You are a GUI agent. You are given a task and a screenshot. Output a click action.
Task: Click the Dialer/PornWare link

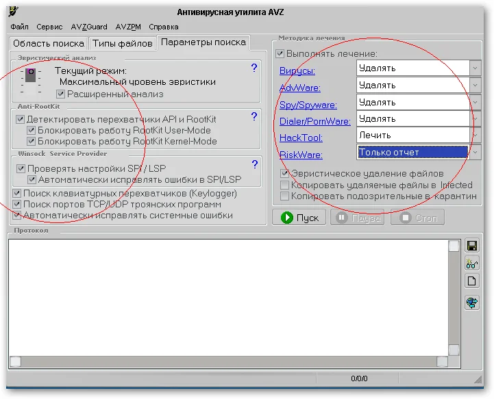coord(315,121)
